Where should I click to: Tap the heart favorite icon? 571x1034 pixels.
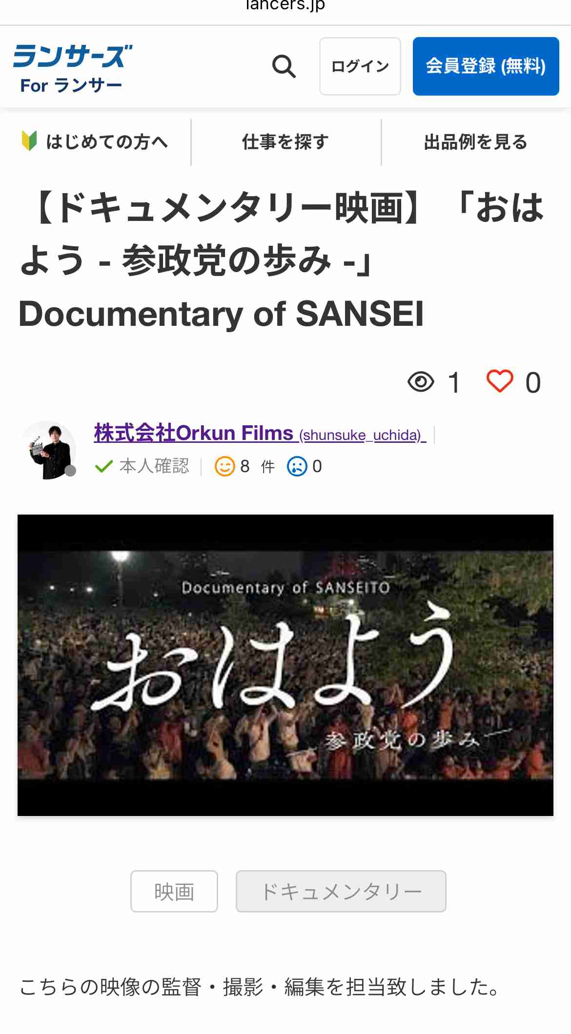[500, 381]
